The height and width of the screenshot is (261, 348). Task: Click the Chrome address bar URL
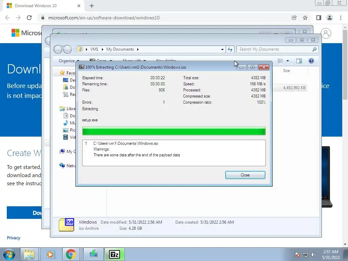[104, 18]
